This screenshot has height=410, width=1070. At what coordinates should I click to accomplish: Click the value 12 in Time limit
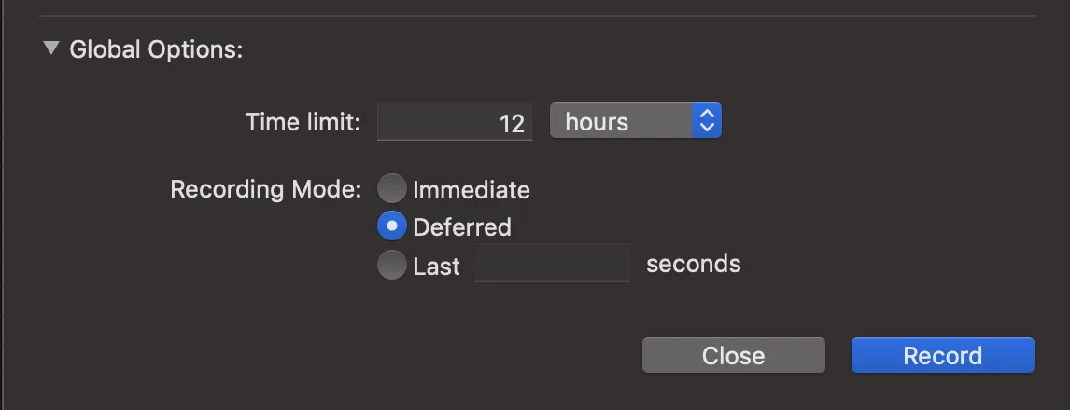(x=512, y=123)
